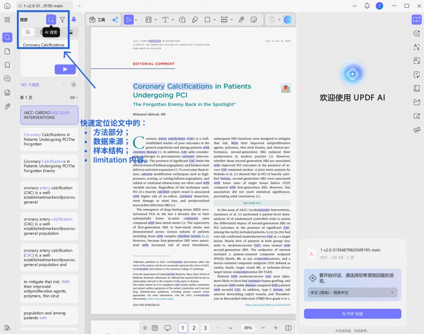Run the search with the play button
Viewport: 424px width, 334px height.
click(x=65, y=69)
